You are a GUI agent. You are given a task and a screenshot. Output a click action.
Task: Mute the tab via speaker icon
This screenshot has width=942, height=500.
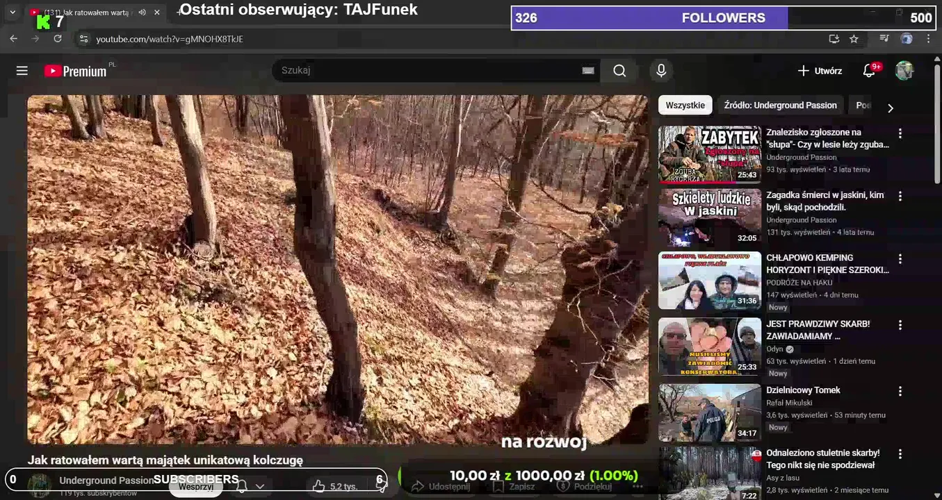pos(142,12)
